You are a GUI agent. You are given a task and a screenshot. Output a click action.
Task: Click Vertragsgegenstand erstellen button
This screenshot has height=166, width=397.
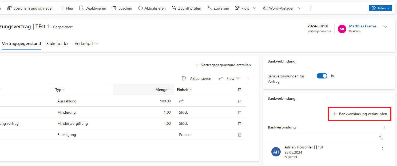[223, 65]
